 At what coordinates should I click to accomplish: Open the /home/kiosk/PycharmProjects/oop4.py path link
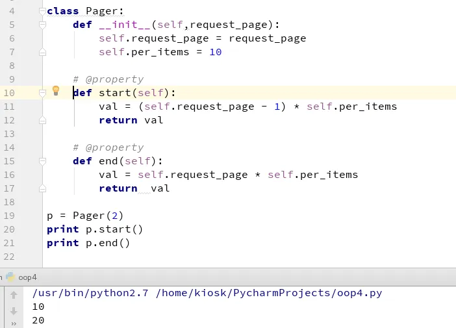[269, 293]
